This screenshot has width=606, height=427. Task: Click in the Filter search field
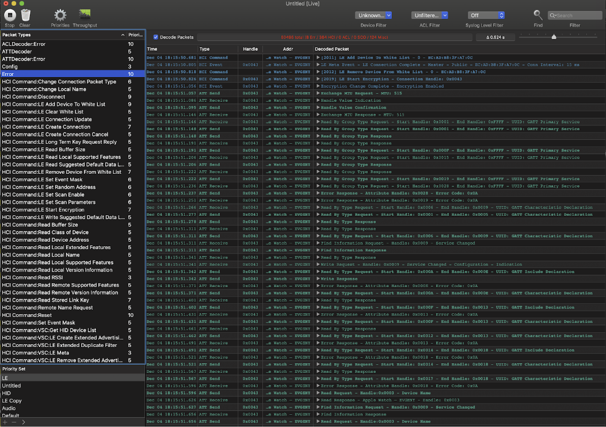tap(575, 16)
